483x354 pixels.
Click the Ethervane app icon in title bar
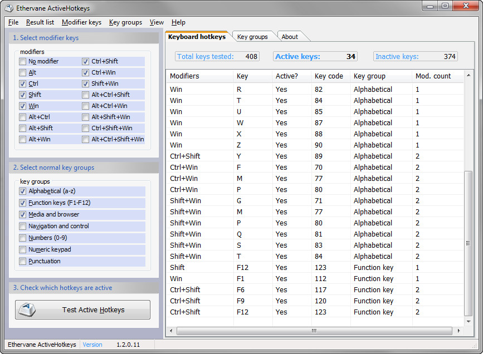coord(9,8)
